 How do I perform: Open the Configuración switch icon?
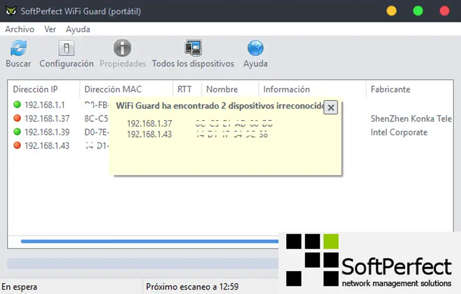pyautogui.click(x=66, y=48)
